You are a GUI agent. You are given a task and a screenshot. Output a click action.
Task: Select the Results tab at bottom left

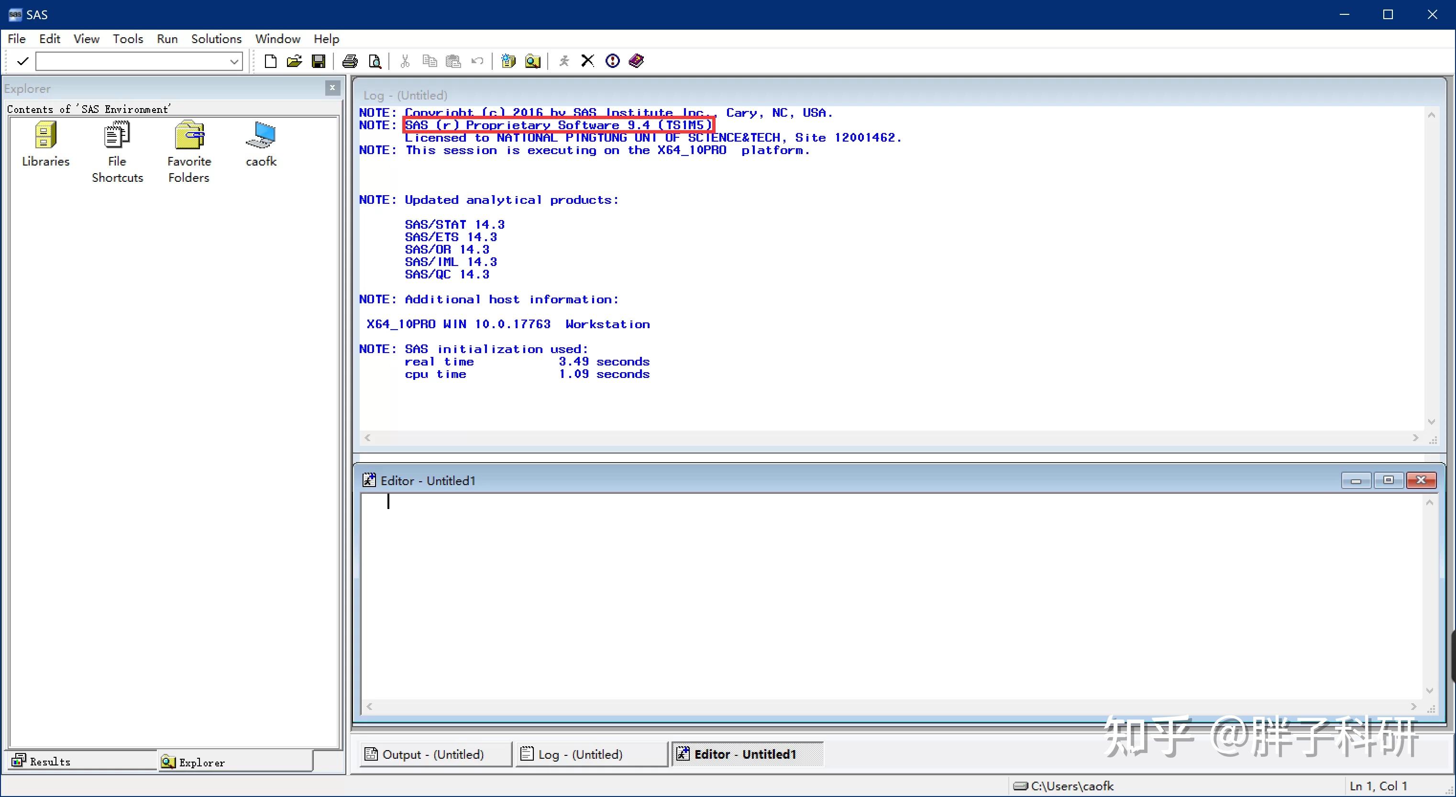[50, 762]
